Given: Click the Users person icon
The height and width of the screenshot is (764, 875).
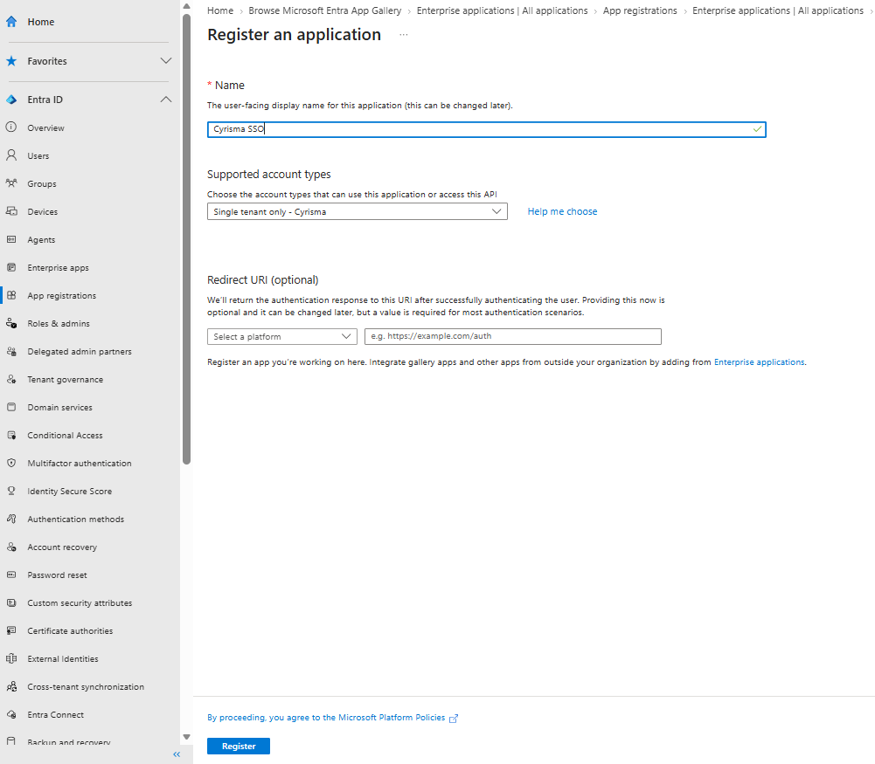Looking at the screenshot, I should tap(11, 155).
